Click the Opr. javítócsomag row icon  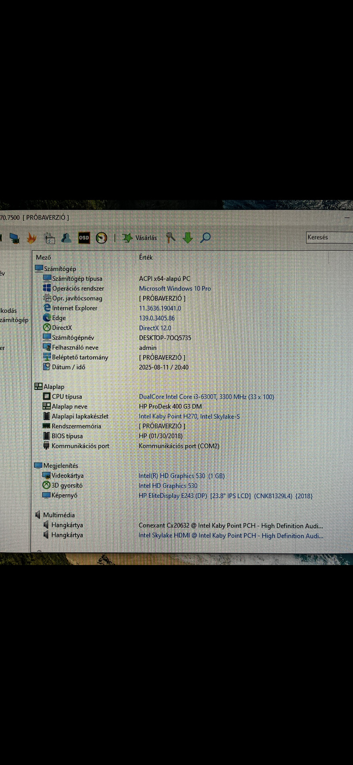(x=47, y=298)
